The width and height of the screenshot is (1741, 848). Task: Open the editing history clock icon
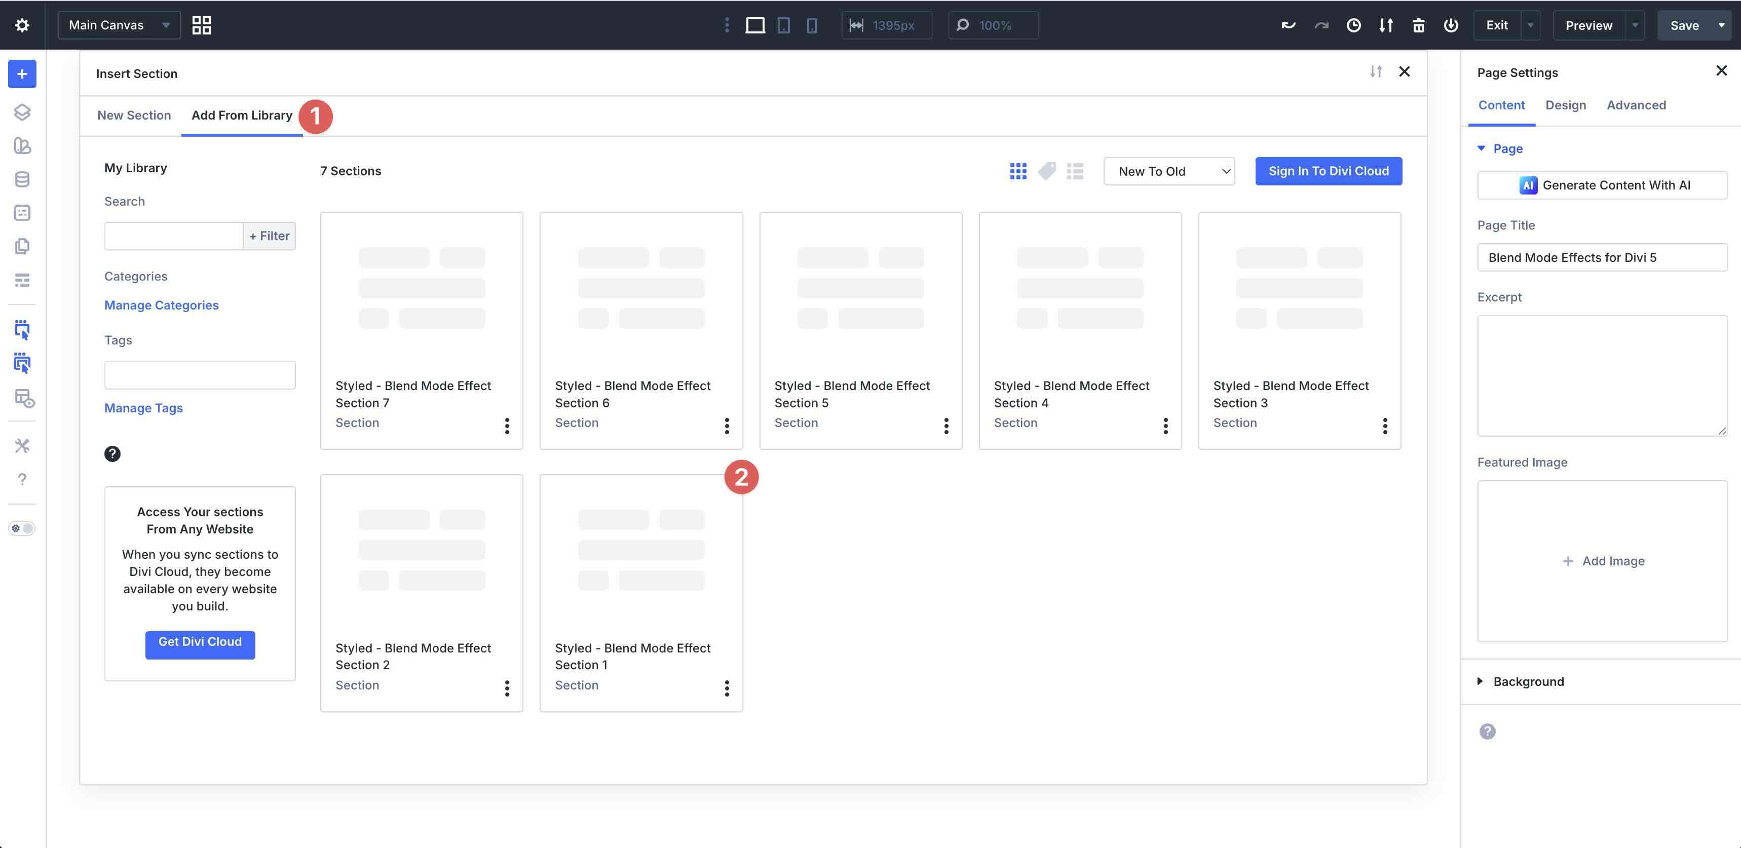(x=1354, y=25)
